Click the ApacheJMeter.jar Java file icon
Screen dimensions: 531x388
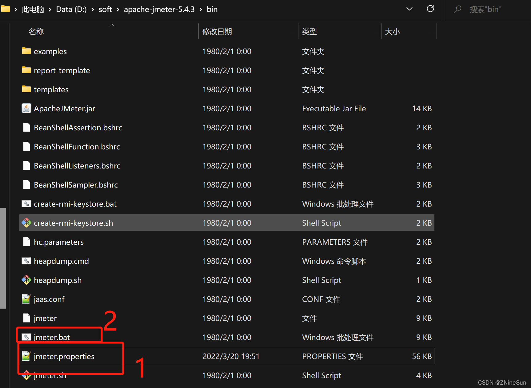point(26,108)
